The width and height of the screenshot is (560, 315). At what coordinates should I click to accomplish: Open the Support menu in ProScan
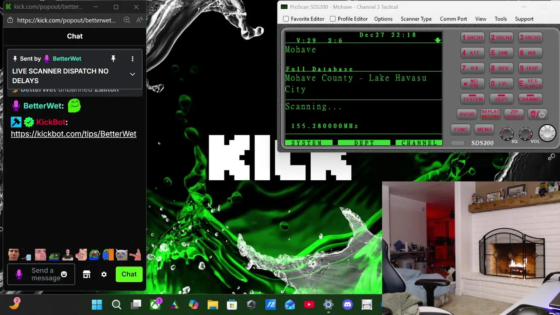(524, 19)
